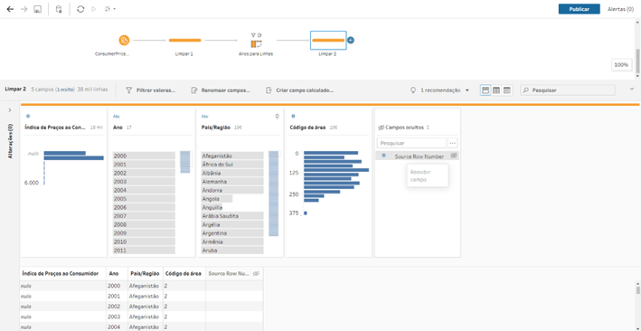The image size is (641, 331).
Task: Unhide Source Row Number with its eye icon
Action: tap(453, 156)
